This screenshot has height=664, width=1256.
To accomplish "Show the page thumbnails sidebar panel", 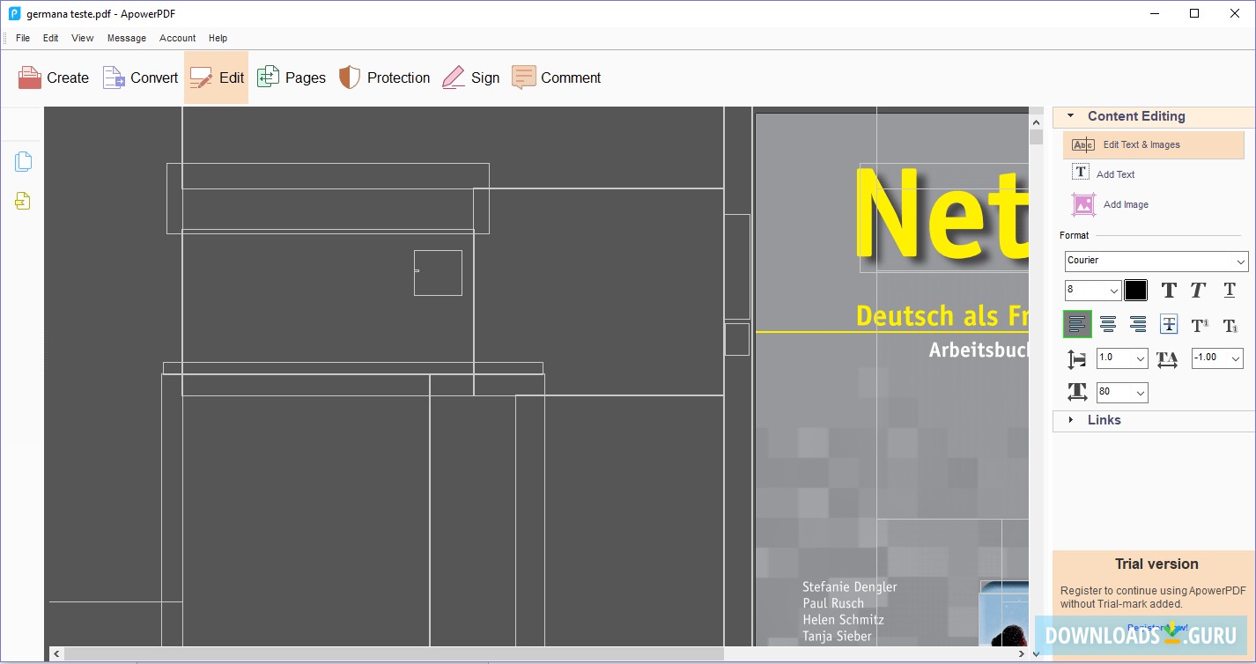I will pyautogui.click(x=23, y=161).
